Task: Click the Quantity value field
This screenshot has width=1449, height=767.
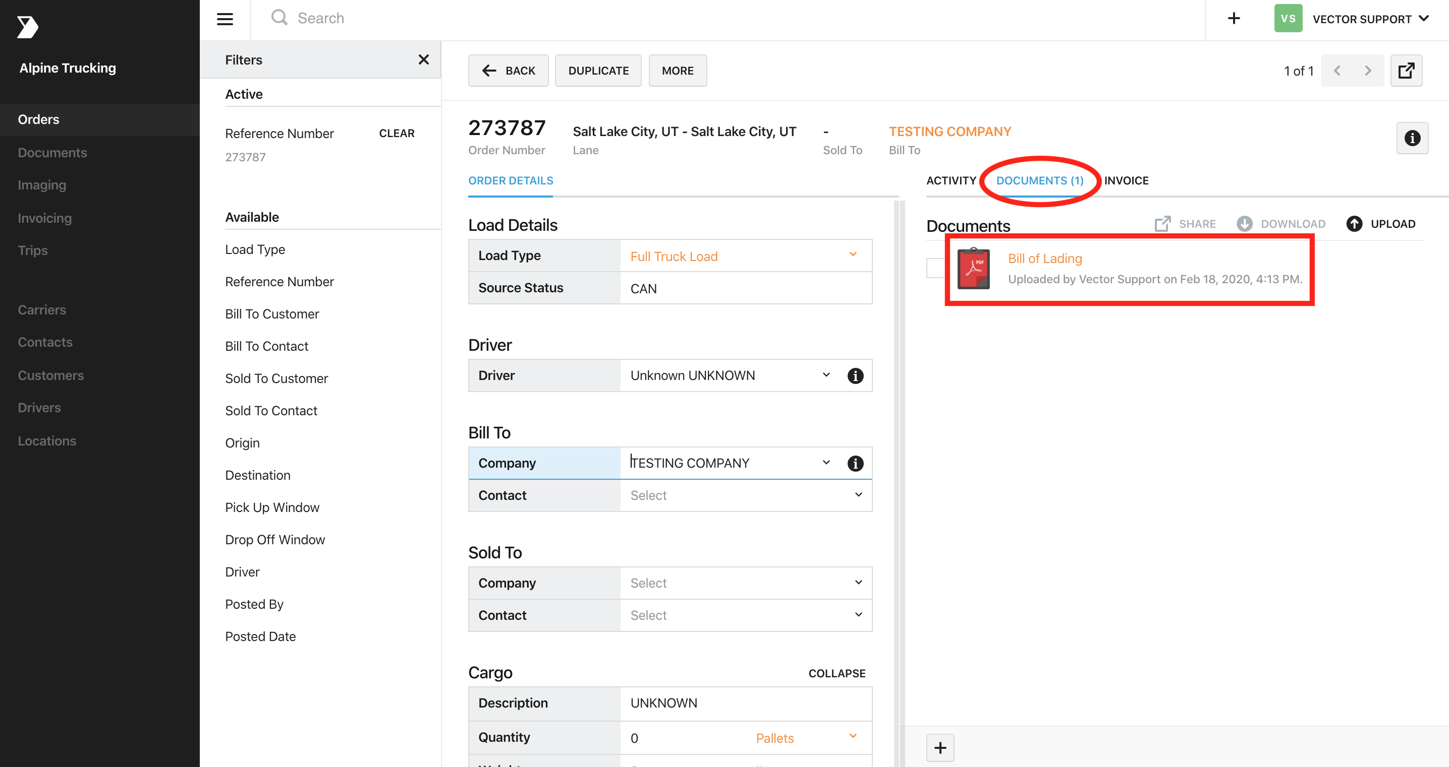Action: (684, 738)
